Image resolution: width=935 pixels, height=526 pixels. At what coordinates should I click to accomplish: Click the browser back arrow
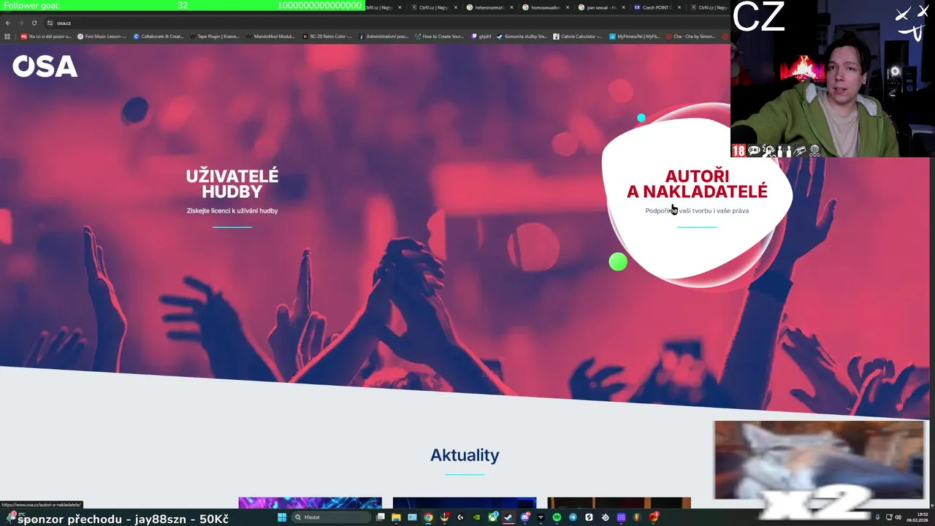pyautogui.click(x=8, y=23)
